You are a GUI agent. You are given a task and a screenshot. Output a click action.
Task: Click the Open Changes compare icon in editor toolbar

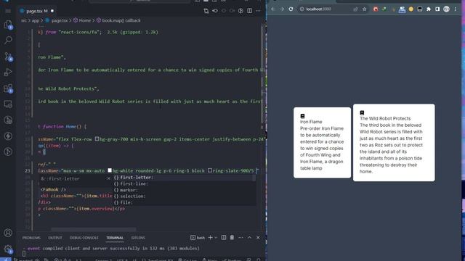pos(206,11)
